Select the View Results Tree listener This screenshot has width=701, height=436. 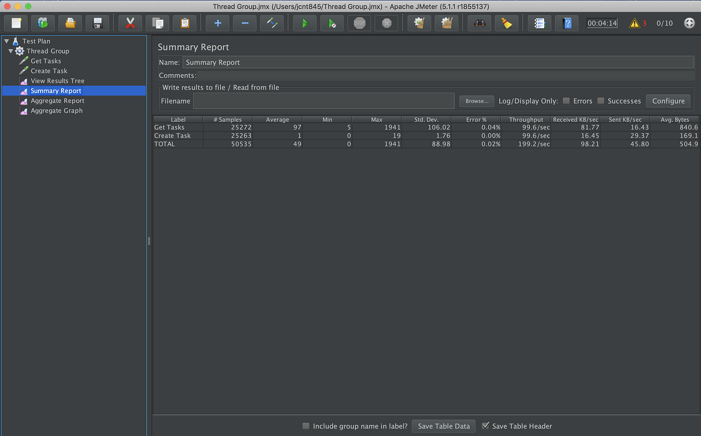coord(57,80)
